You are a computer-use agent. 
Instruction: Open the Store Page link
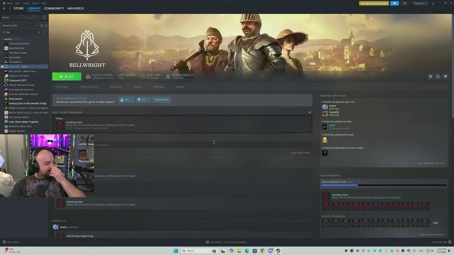pyautogui.click(x=62, y=87)
